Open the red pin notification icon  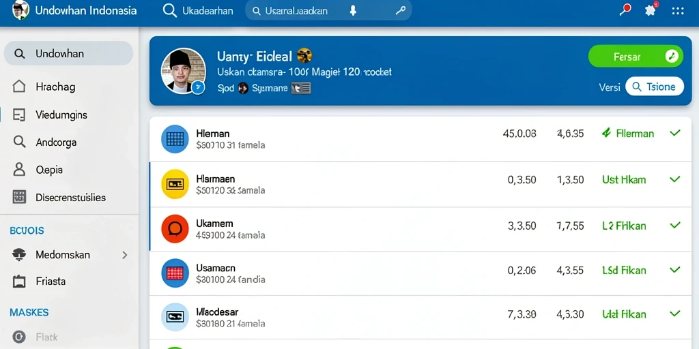tap(625, 10)
